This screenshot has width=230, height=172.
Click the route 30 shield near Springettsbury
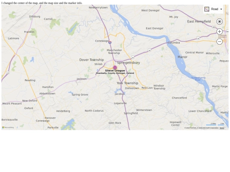click(132, 57)
